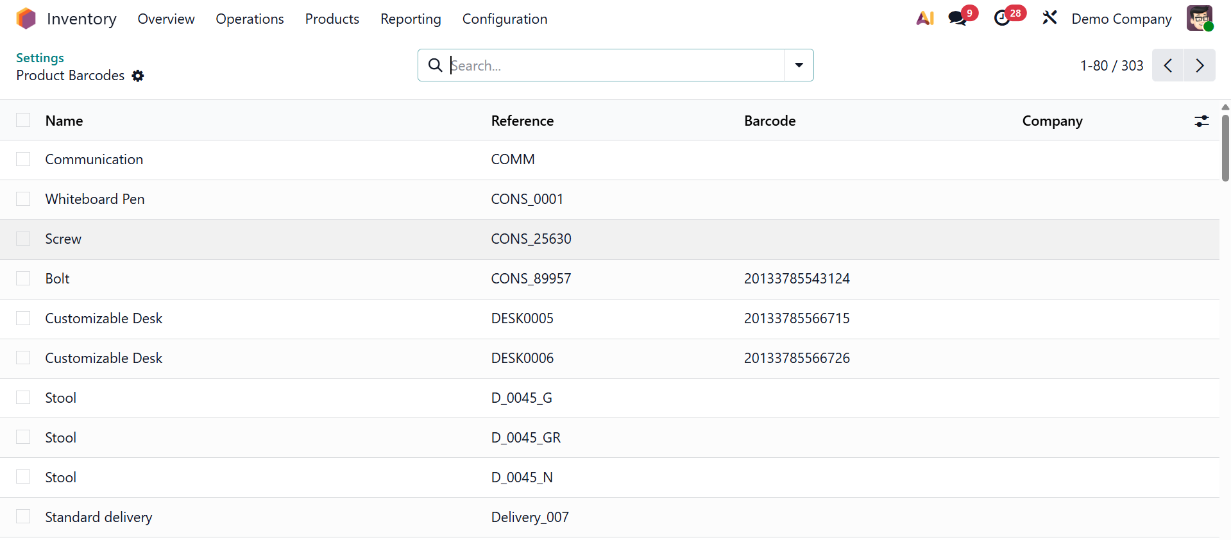Open the Configuration menu
Screen dimensions: 1231x540
[504, 19]
